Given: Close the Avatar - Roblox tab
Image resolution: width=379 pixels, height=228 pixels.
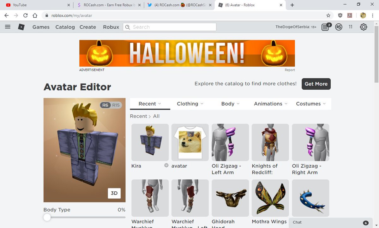Looking at the screenshot, I should [x=280, y=5].
